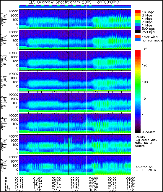The height and width of the screenshot is (192, 163).
Task: Click the Anode 4 spectrogram panel
Action: click(x=75, y=81)
